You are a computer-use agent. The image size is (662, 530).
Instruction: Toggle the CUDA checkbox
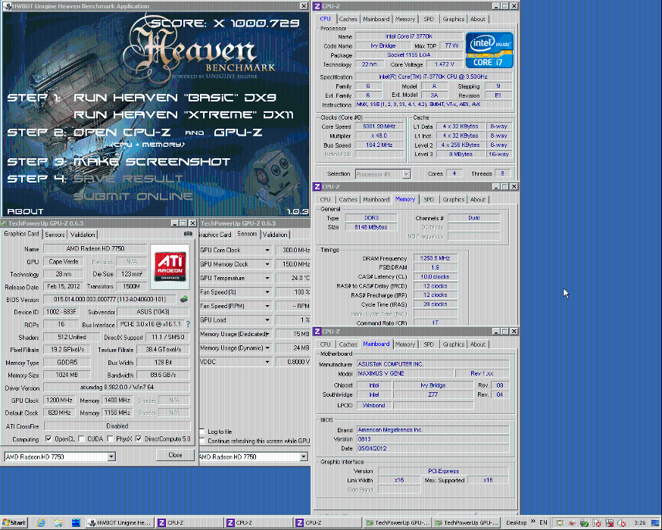coord(81,439)
